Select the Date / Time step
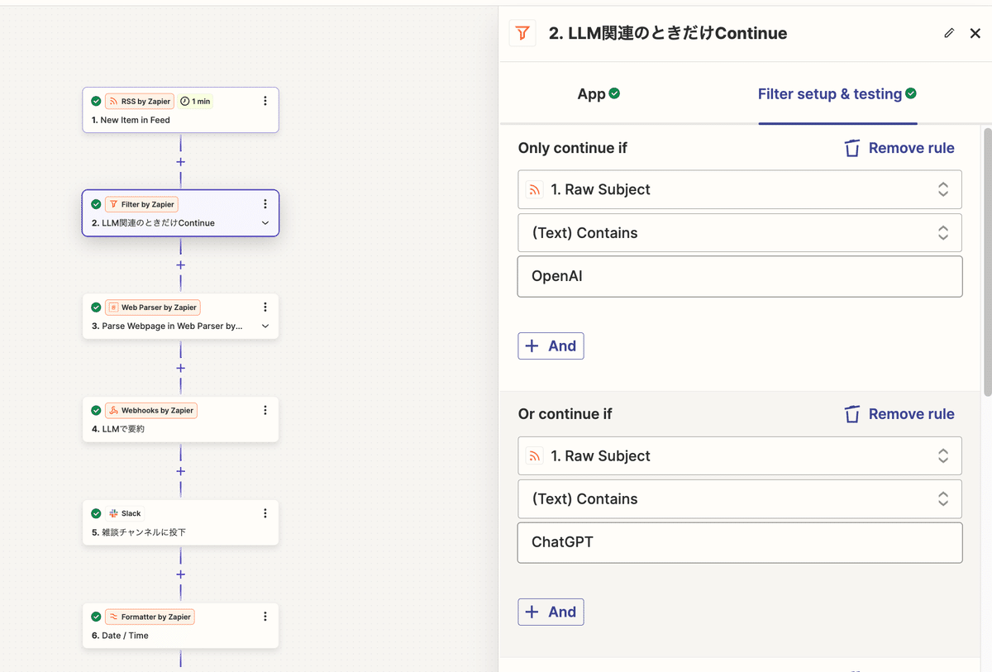Screen dimensions: 992x672 tap(180, 626)
